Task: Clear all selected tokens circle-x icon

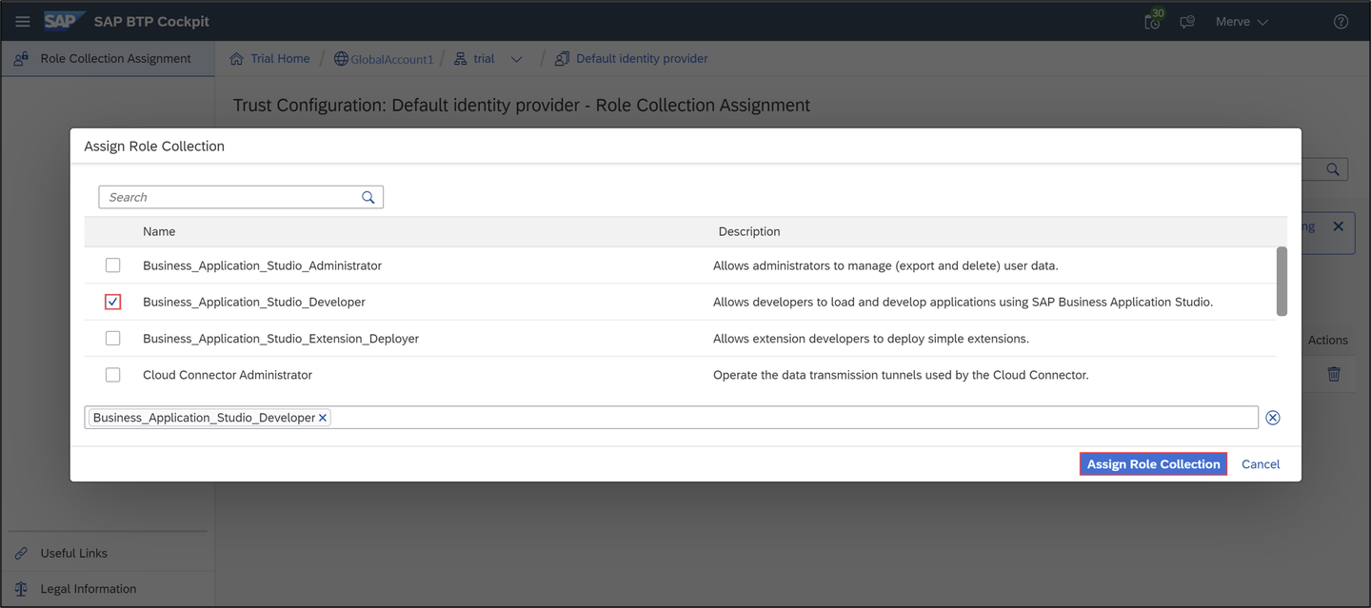Action: (1273, 418)
